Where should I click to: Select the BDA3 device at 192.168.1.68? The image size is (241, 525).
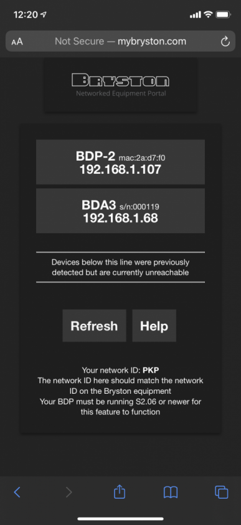click(x=121, y=211)
